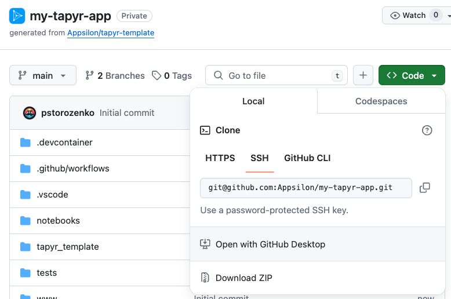
Task: Open the Appsilon/tapyr-template link
Action: pos(111,33)
